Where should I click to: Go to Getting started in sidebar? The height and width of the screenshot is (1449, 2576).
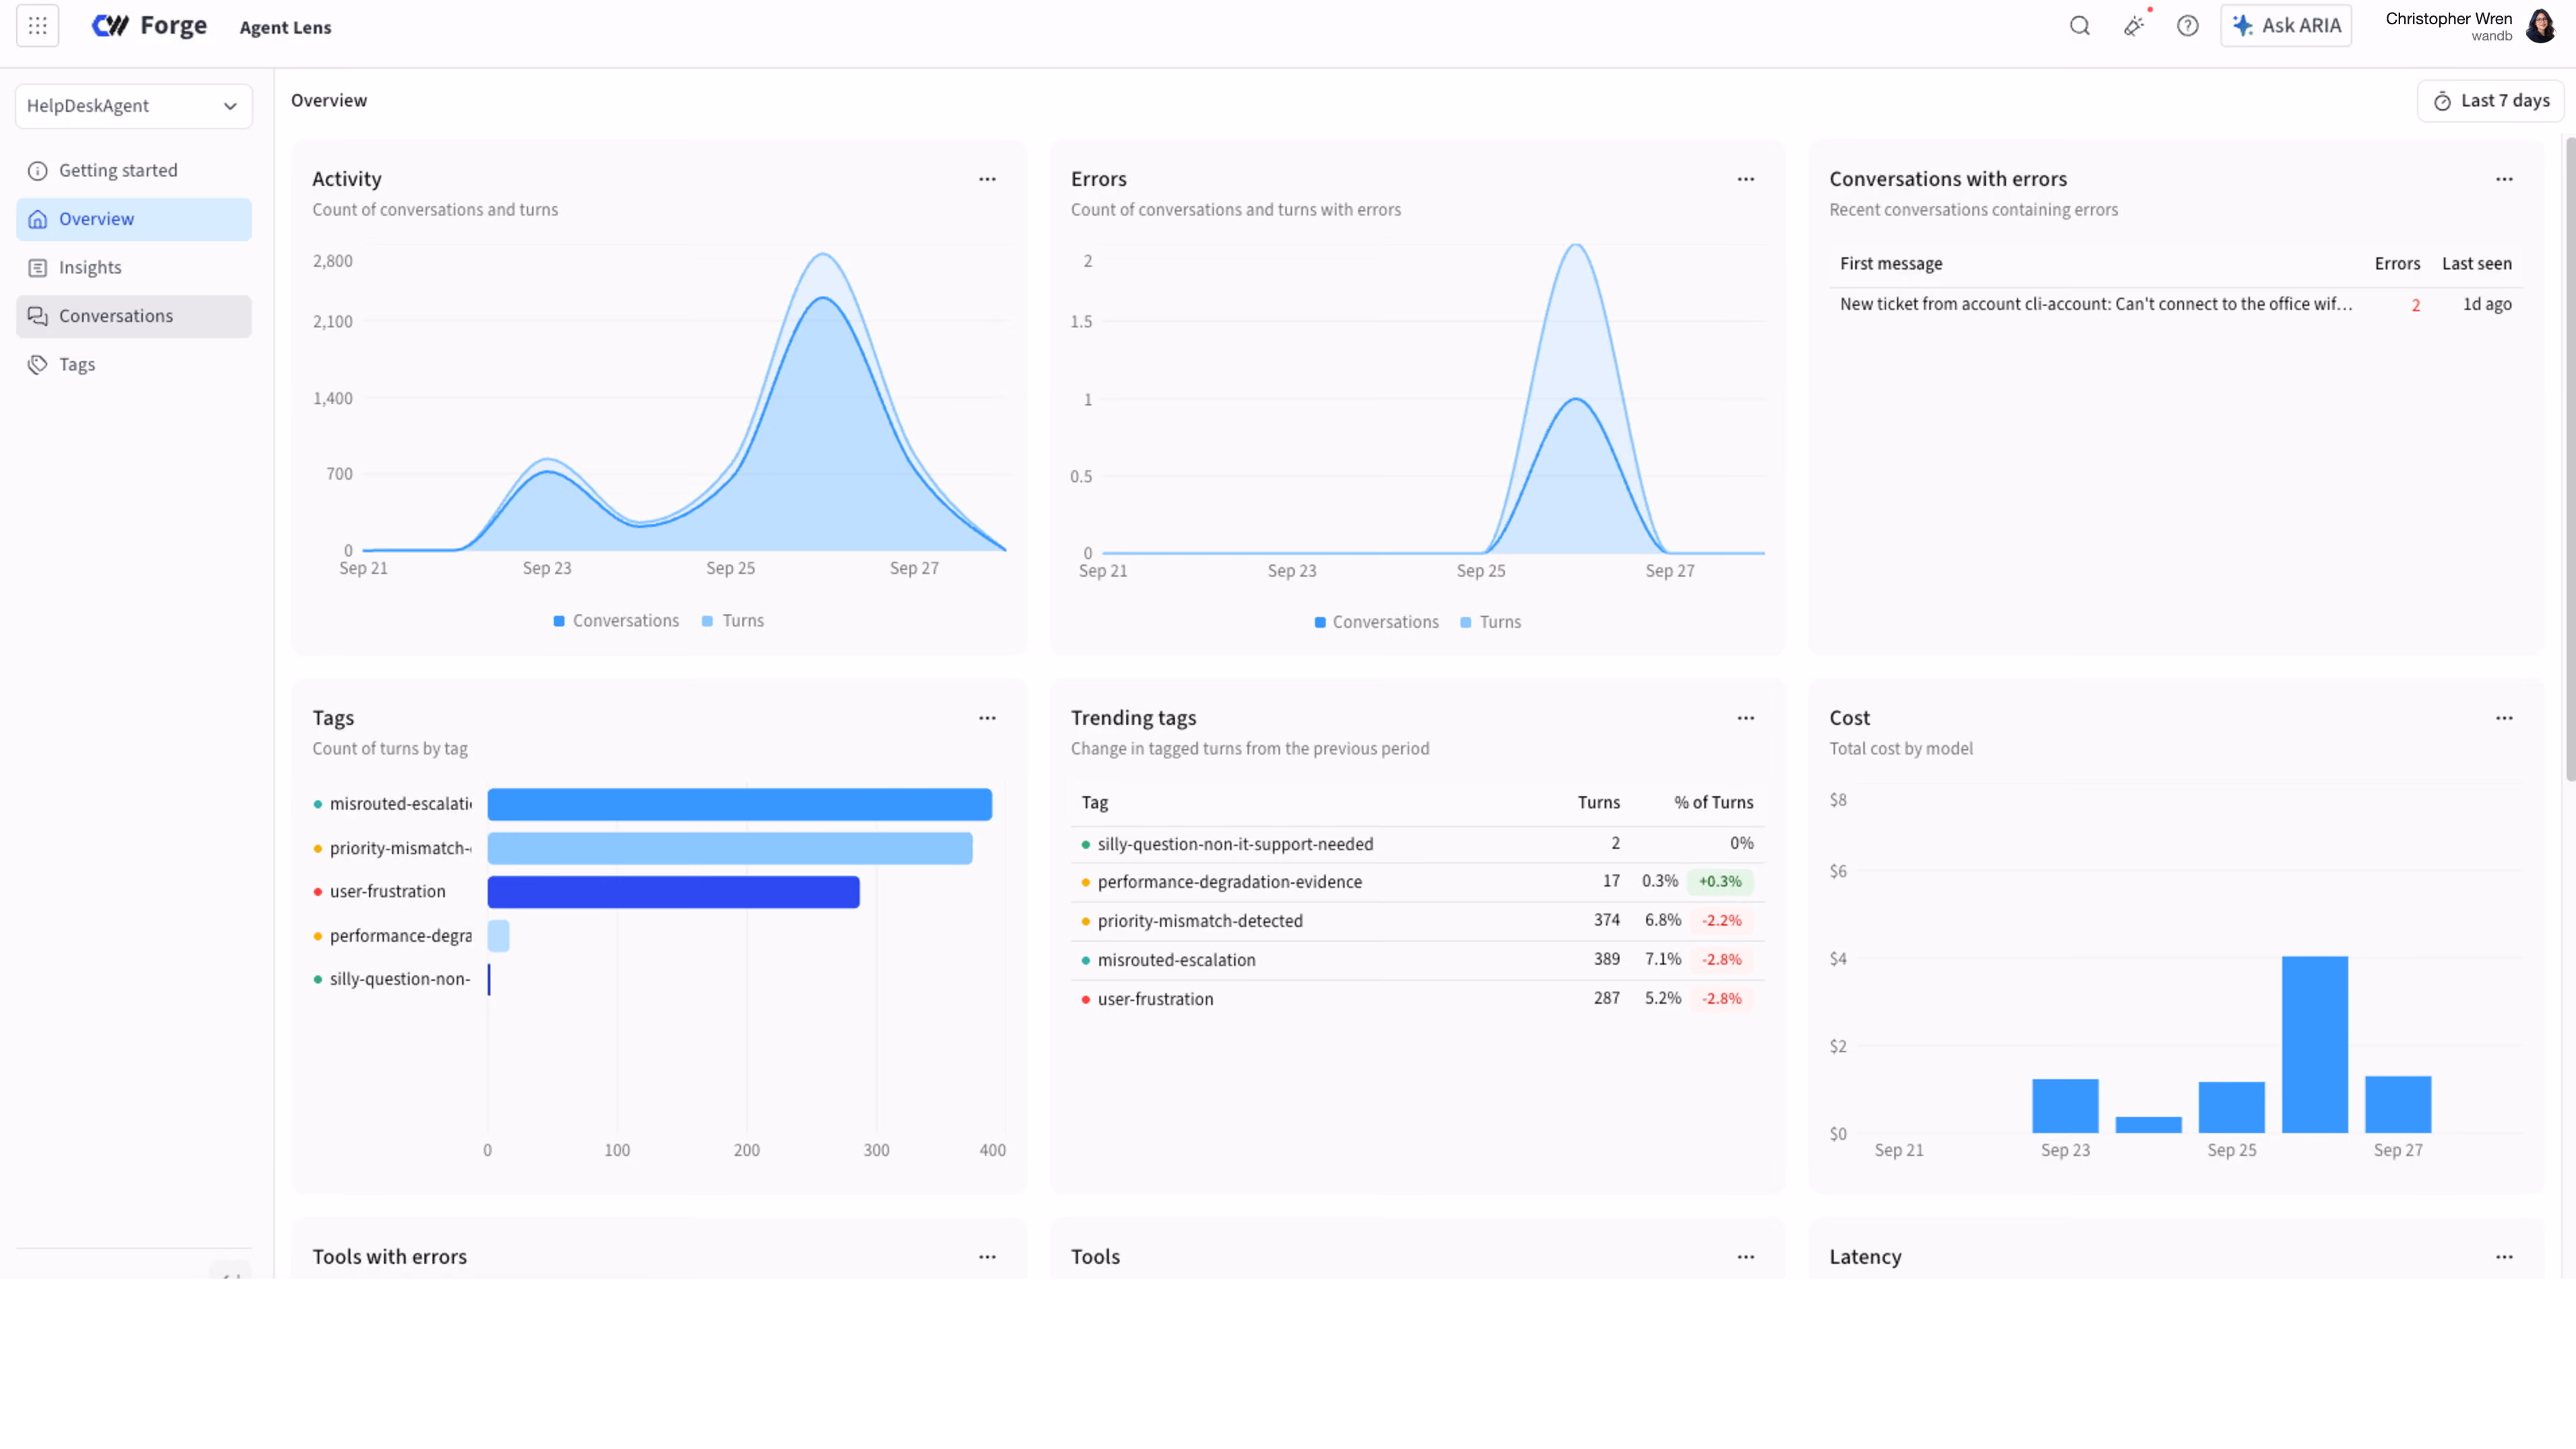(134, 171)
